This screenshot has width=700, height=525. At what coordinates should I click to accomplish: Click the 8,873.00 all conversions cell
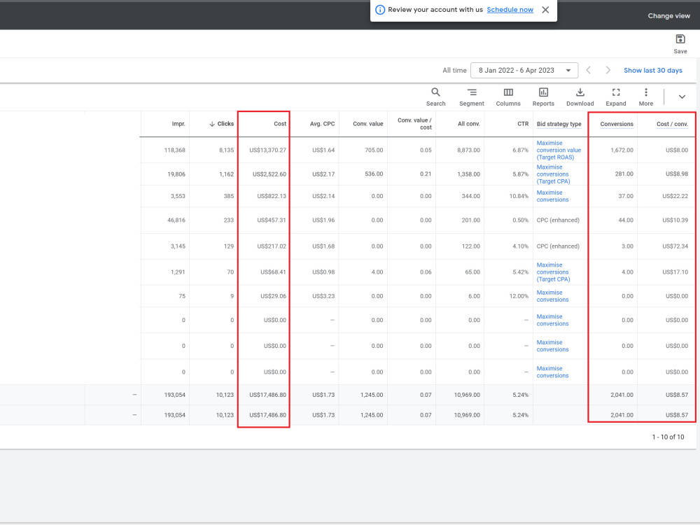click(468, 150)
